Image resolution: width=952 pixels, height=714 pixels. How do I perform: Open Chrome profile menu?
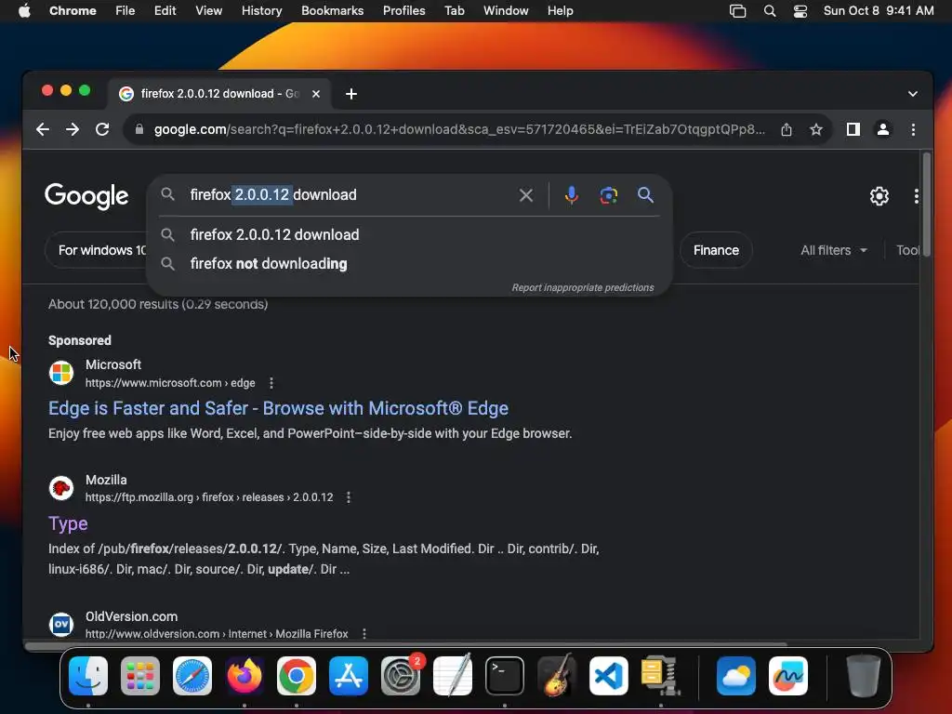point(883,129)
